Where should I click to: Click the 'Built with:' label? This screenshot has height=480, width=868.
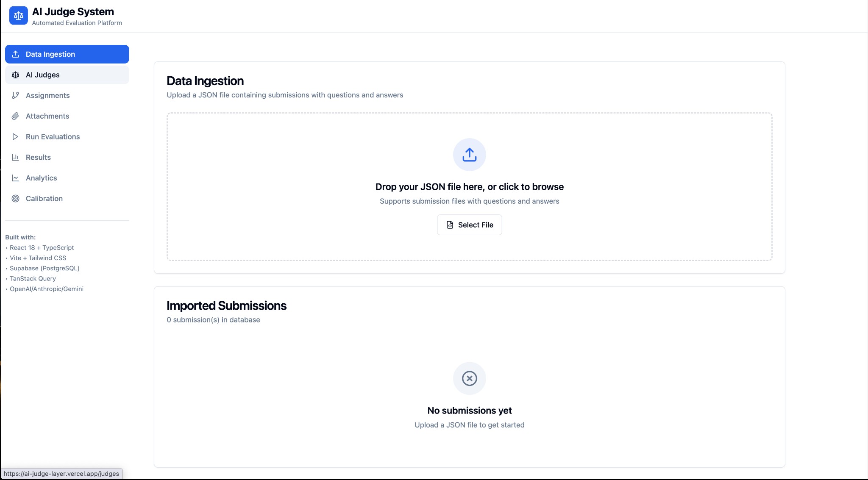pyautogui.click(x=20, y=237)
